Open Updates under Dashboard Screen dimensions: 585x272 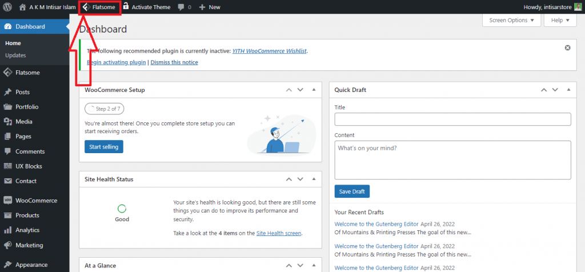15,55
